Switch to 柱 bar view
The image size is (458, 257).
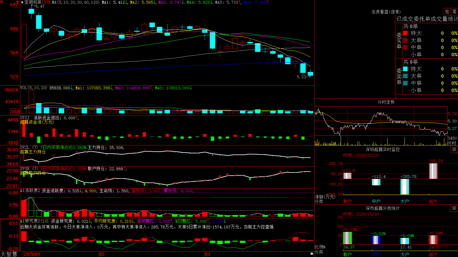(447, 12)
